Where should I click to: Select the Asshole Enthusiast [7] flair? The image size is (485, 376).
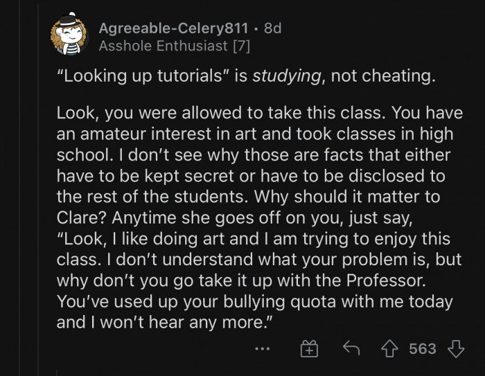[174, 46]
